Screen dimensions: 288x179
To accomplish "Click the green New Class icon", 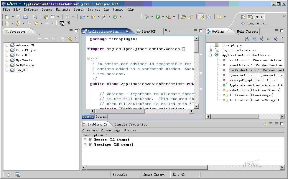I will coord(115,17).
